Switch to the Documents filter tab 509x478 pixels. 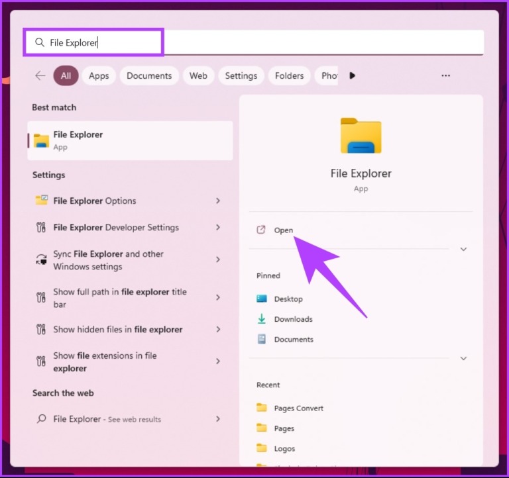point(149,75)
